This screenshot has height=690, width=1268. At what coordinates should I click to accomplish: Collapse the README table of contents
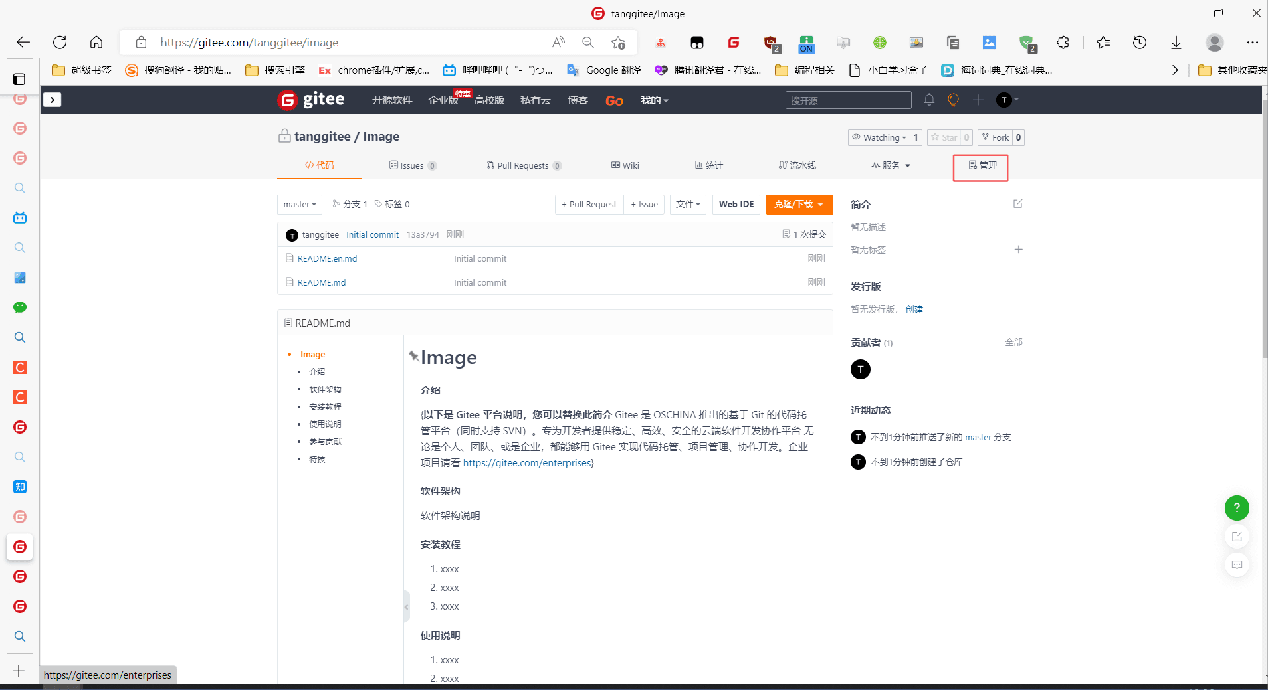click(x=406, y=606)
